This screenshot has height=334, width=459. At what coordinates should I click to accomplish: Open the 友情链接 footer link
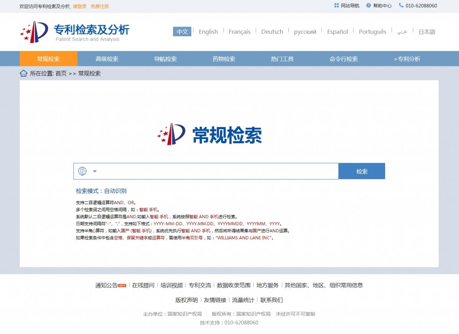click(215, 300)
